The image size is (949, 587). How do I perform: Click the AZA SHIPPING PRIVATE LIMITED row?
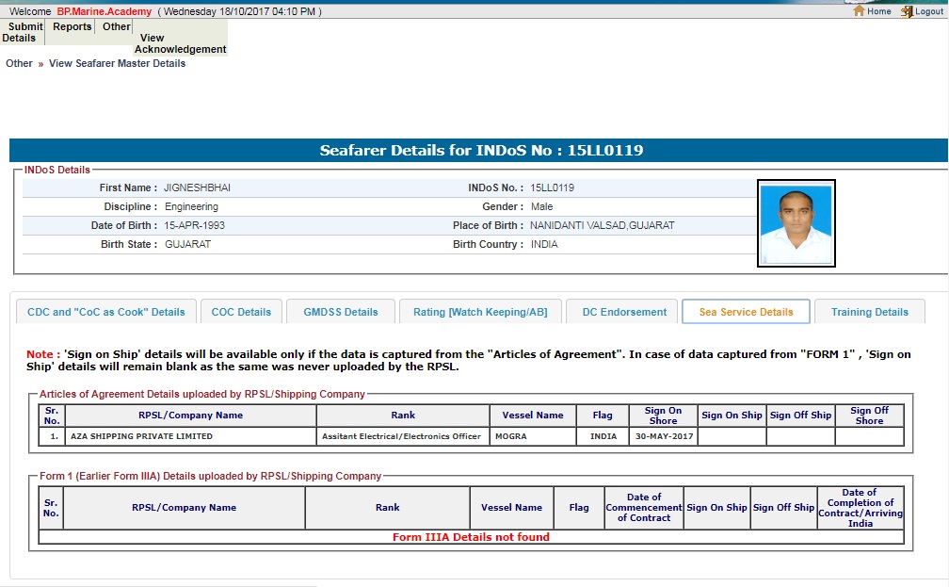click(x=141, y=436)
